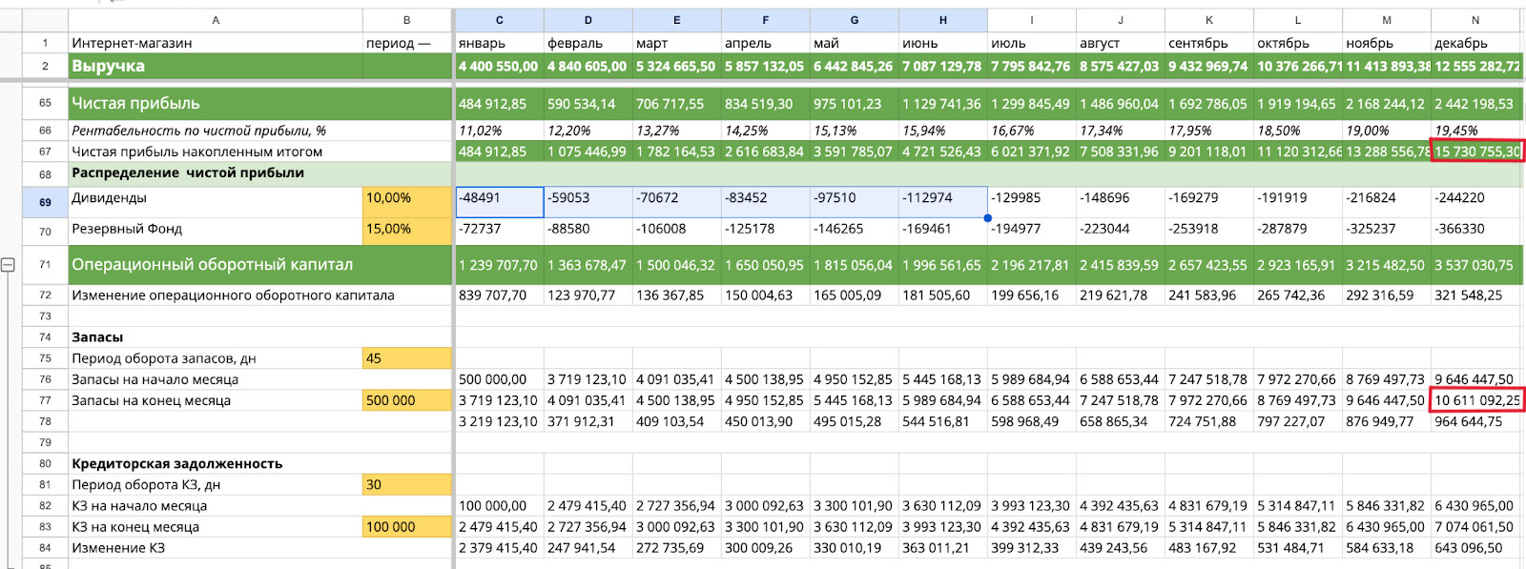Viewport: 1526px width, 569px height.
Task: Click the column A header
Action: pos(216,20)
